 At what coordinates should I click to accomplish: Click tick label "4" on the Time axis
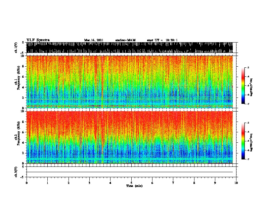coord(110,183)
